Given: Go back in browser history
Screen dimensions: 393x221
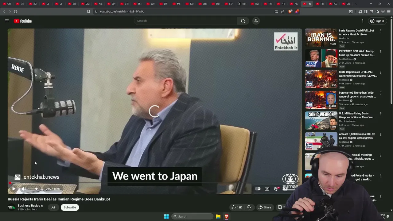Looking at the screenshot, I should [4, 11].
